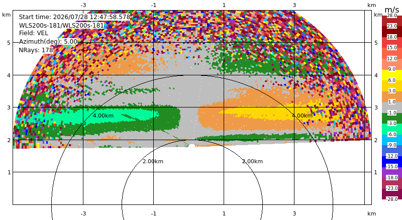Click the top axis tick label 3
This screenshot has height=220, width=402.
click(x=294, y=5)
